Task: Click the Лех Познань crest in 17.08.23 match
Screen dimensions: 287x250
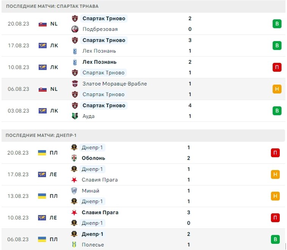Action: coord(75,51)
